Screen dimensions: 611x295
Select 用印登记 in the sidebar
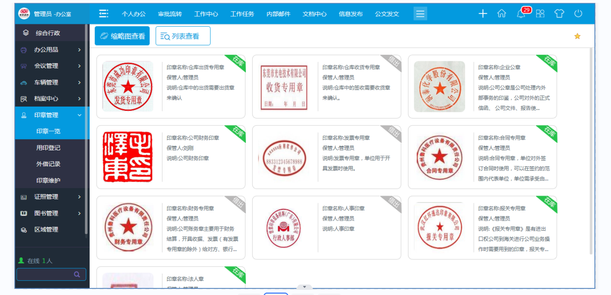point(48,148)
